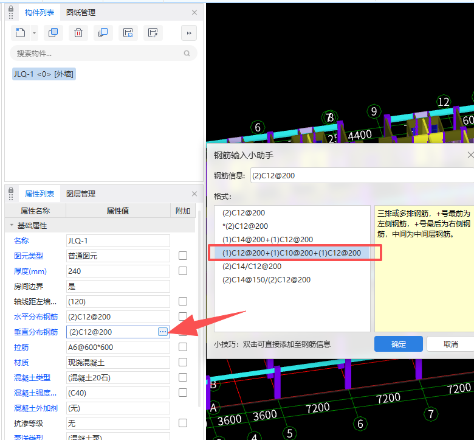
Task: Click the copy between layers icon
Action: 103,33
